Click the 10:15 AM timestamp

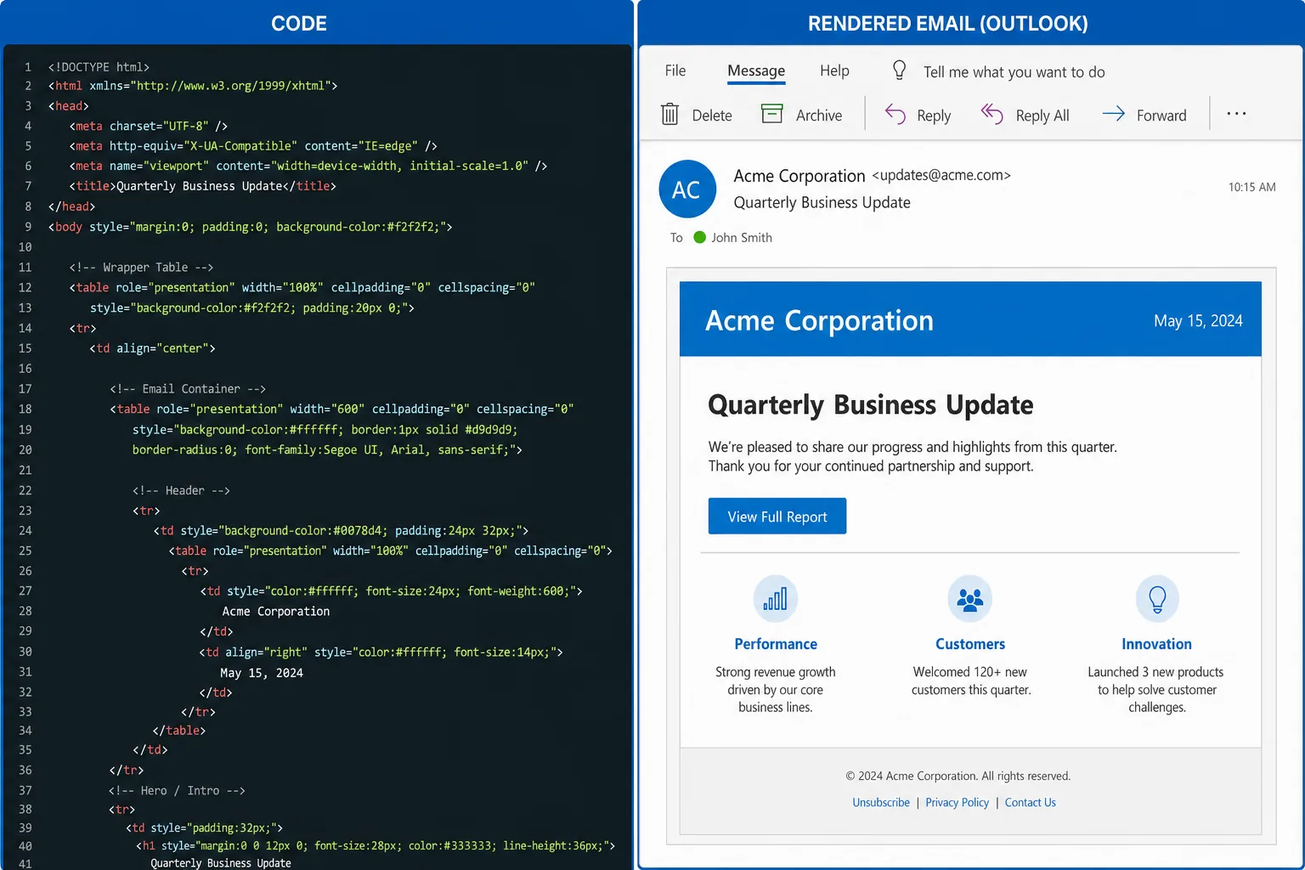[x=1251, y=187]
